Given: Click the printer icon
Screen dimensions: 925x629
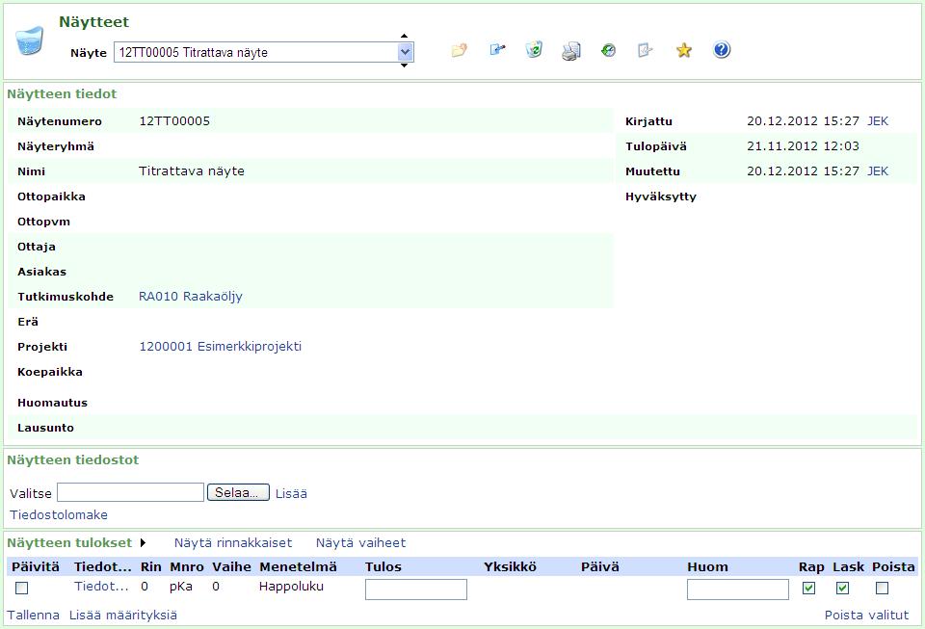Looking at the screenshot, I should [571, 51].
